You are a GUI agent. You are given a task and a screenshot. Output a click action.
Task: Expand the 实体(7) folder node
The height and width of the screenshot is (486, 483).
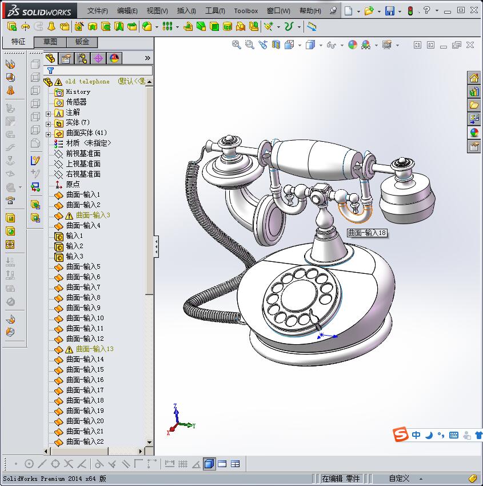coord(49,124)
